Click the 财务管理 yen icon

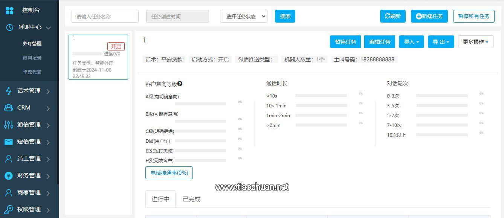tap(8, 175)
